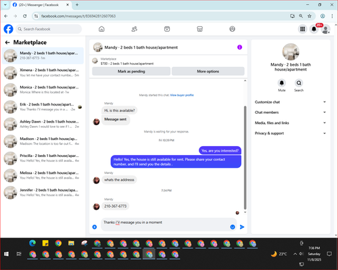Click the browser address bar URL
The width and height of the screenshot is (338, 270).
point(78,16)
